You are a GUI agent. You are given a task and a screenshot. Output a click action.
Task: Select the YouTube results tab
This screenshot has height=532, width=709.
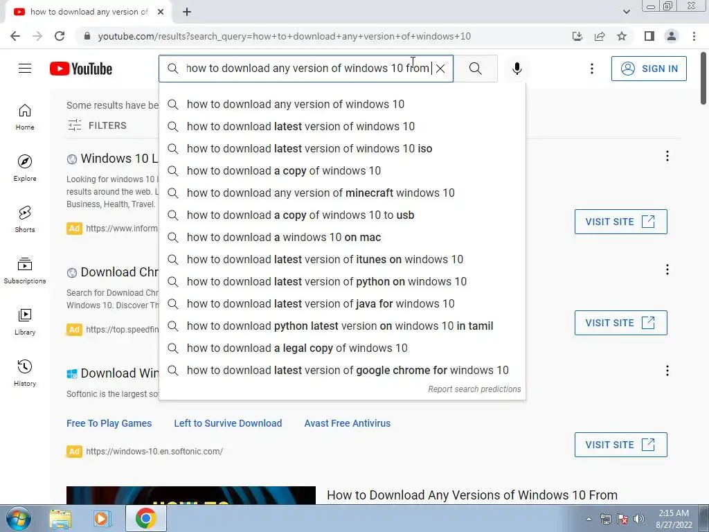[88, 12]
